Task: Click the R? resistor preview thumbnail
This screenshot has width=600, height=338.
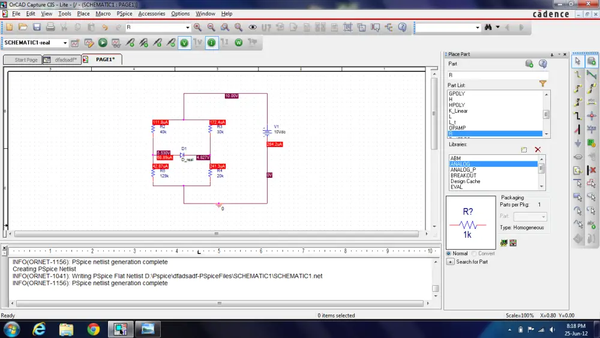Action: (470, 223)
